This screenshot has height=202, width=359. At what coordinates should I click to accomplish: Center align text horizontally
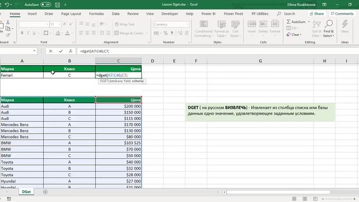tap(88, 33)
